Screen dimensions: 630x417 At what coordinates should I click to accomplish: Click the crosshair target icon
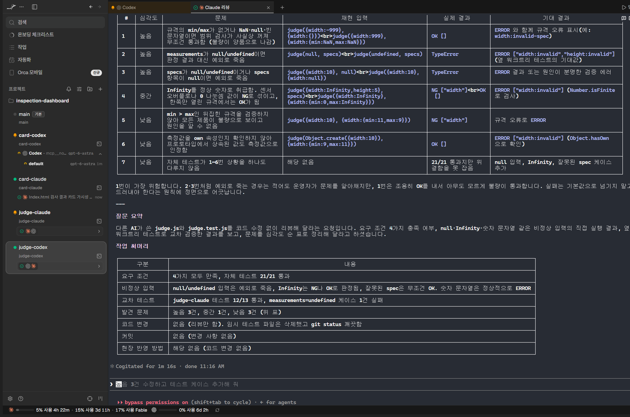tap(90, 398)
